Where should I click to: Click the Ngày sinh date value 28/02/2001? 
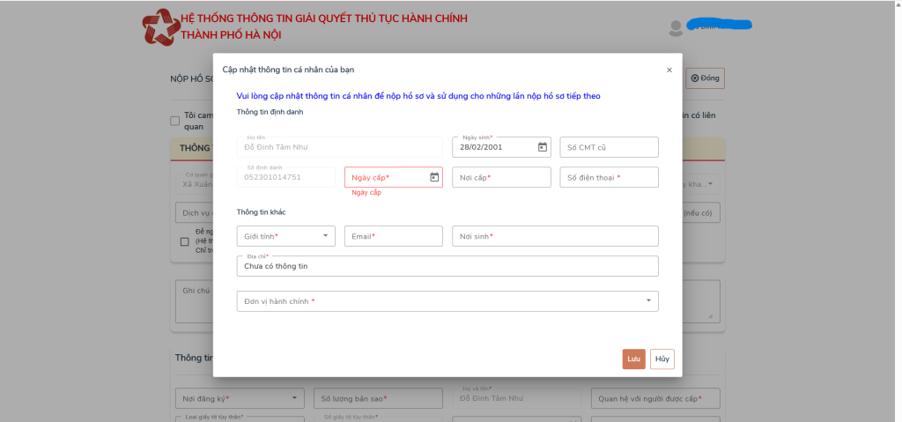[x=481, y=147]
